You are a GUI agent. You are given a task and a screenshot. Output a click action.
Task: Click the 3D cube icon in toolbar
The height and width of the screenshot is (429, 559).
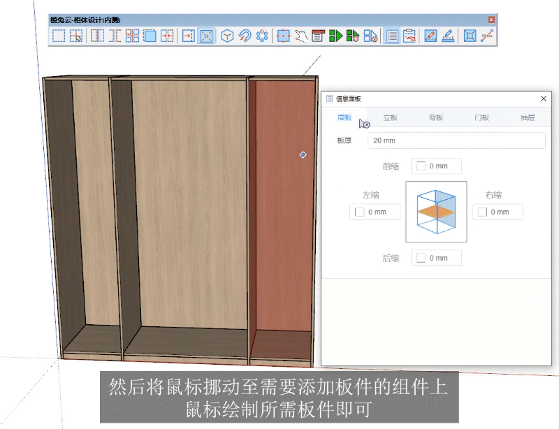pyautogui.click(x=227, y=36)
